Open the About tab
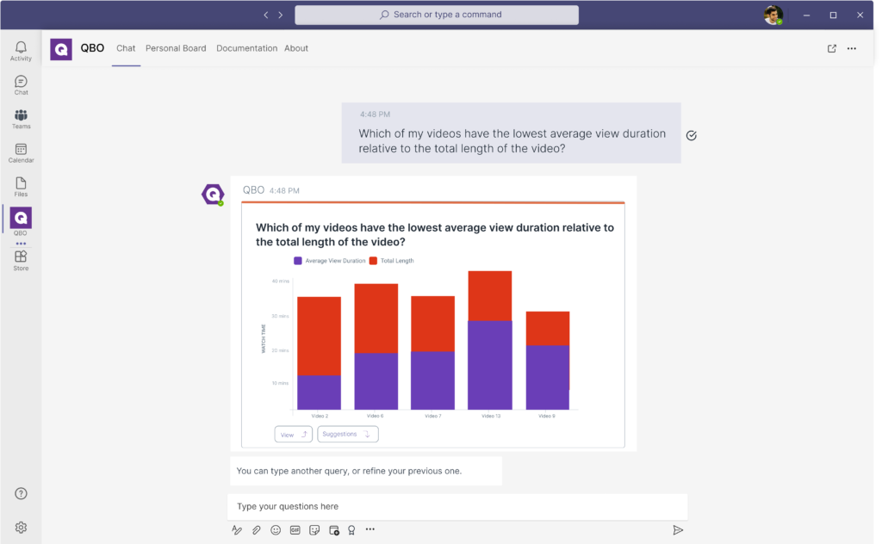882x544 pixels. pyautogui.click(x=296, y=49)
